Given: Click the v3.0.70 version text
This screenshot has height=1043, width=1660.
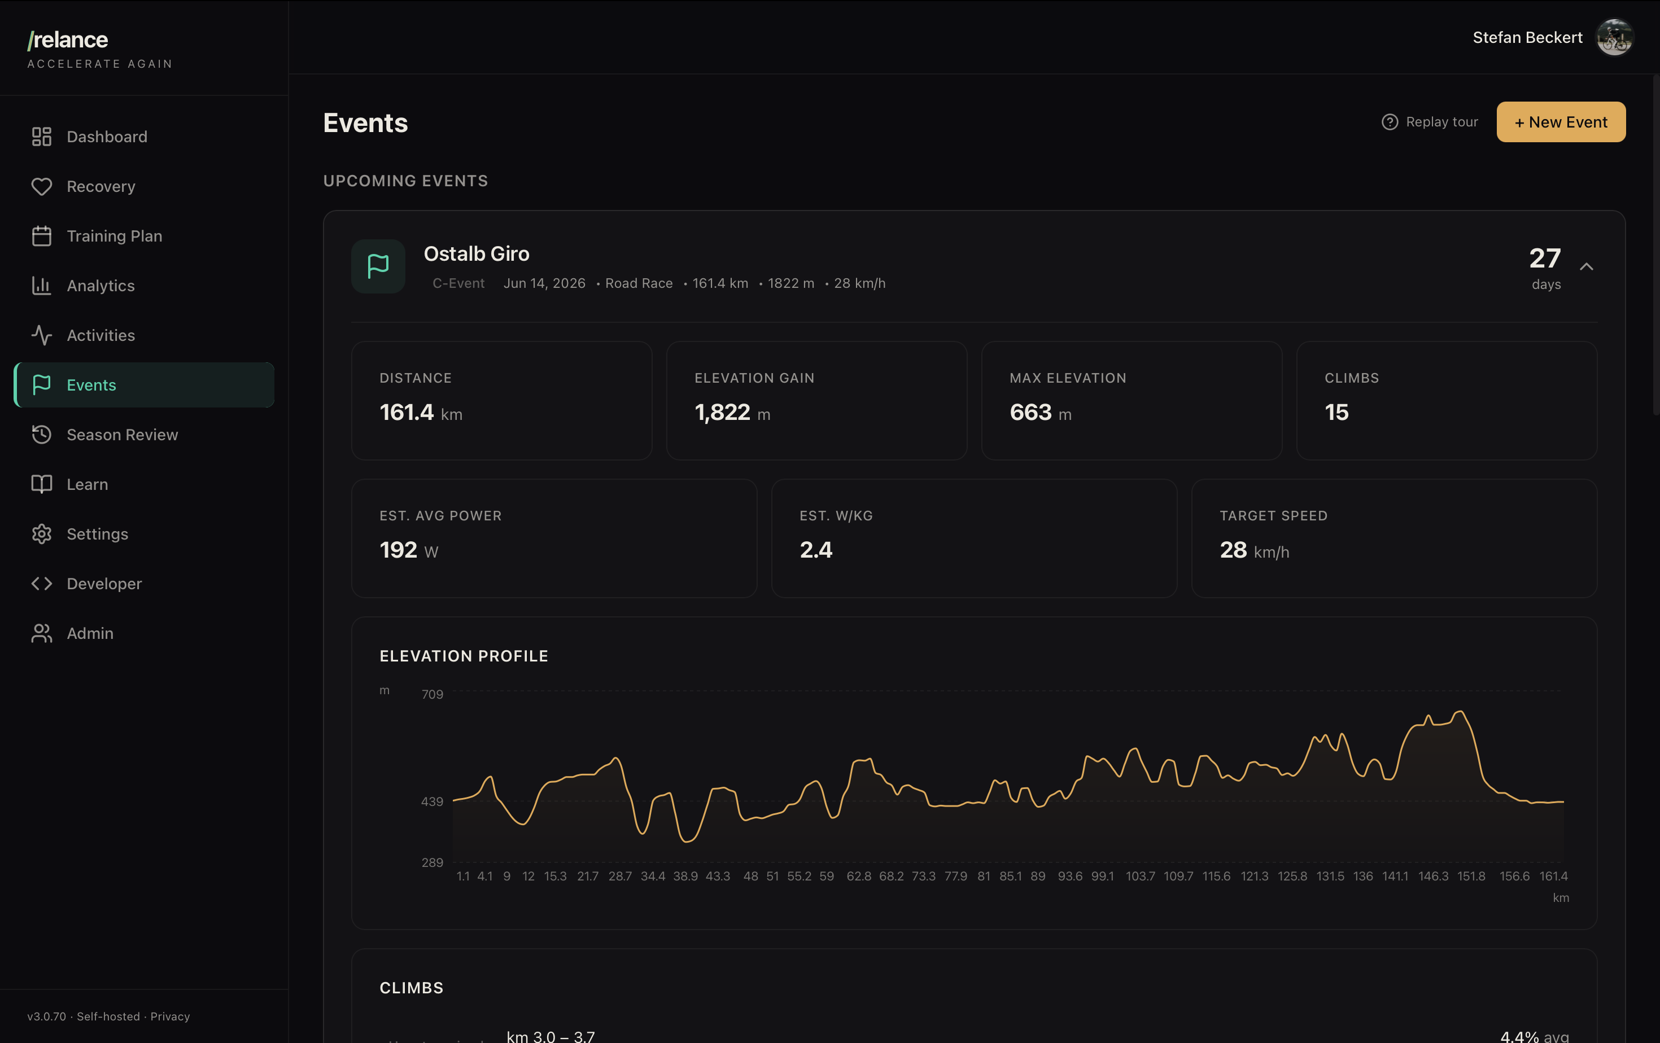Looking at the screenshot, I should click(47, 1016).
